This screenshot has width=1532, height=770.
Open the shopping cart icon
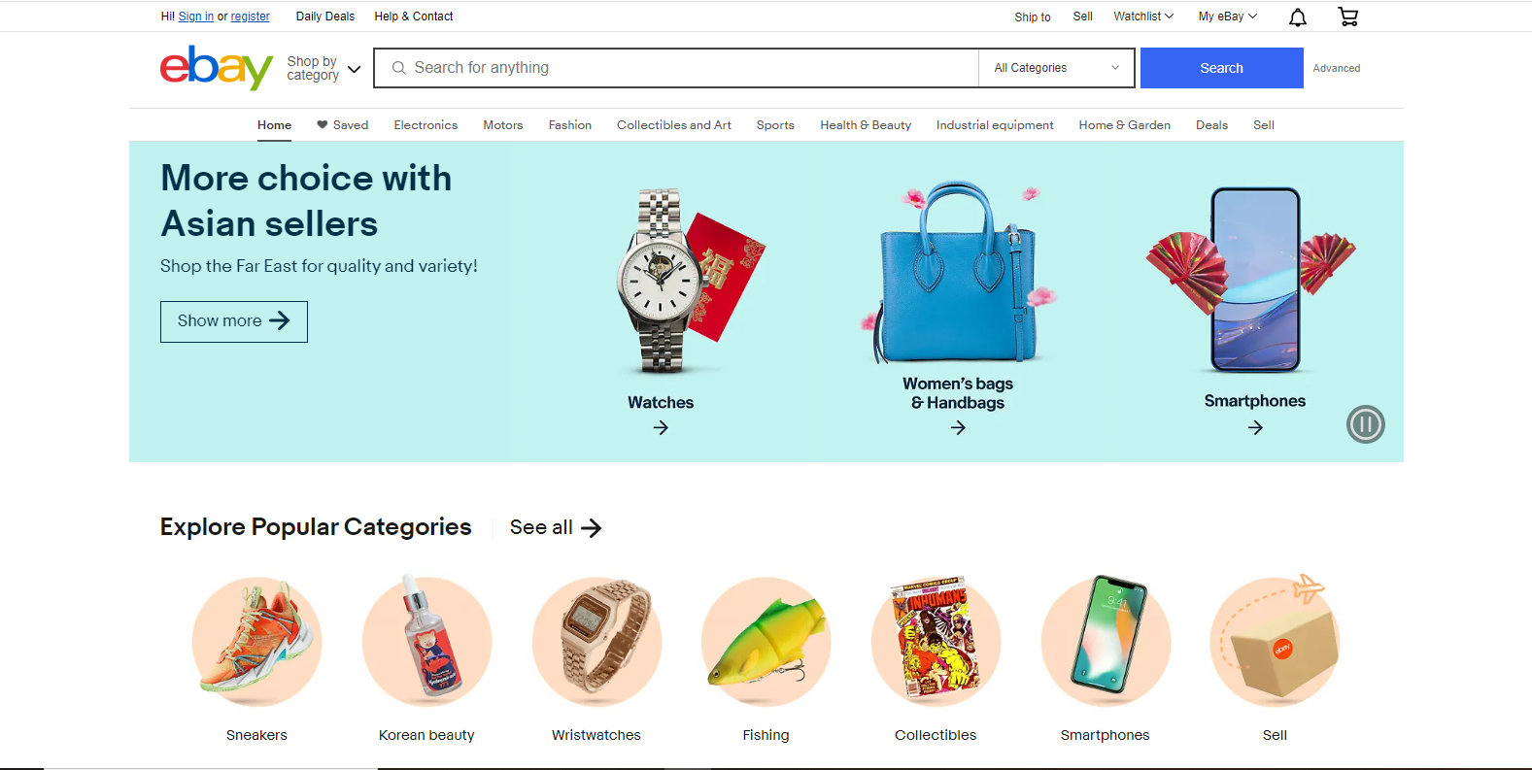[1347, 17]
